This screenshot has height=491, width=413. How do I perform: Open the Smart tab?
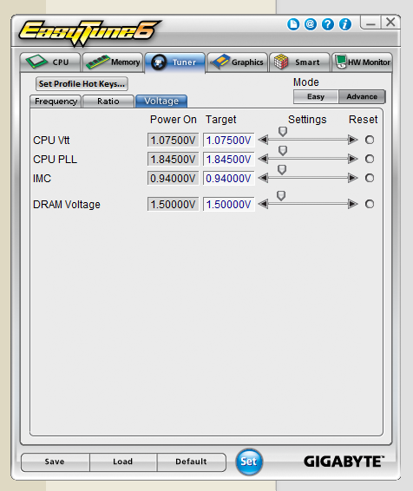299,62
